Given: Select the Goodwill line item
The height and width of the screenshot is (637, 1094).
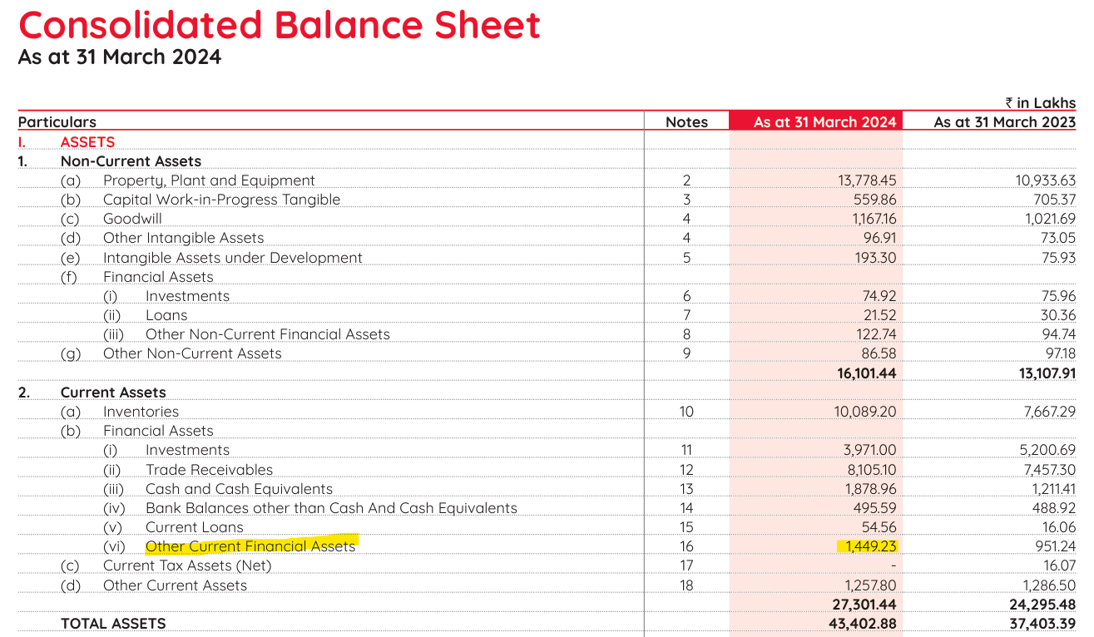Looking at the screenshot, I should (x=132, y=219).
